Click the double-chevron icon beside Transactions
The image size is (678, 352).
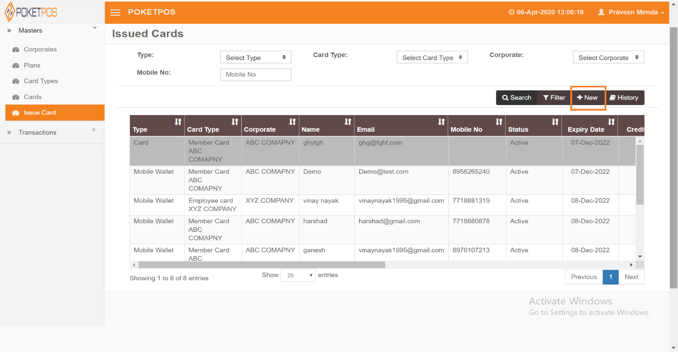point(9,133)
